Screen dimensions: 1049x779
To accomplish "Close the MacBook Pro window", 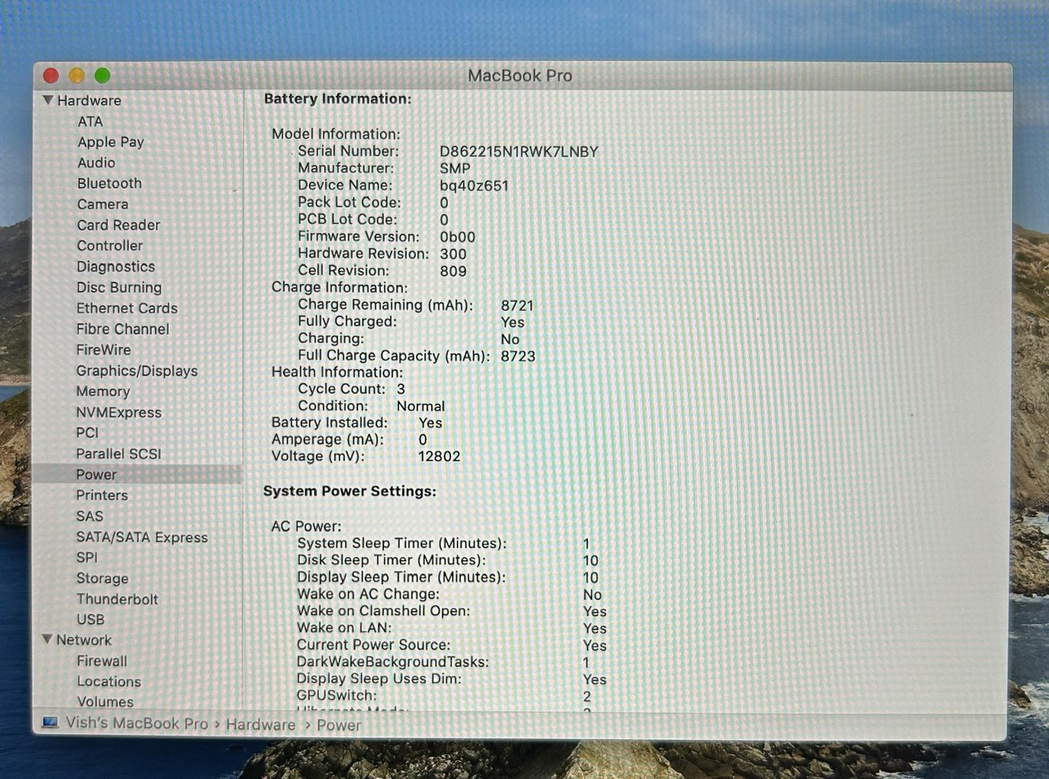I will point(51,76).
